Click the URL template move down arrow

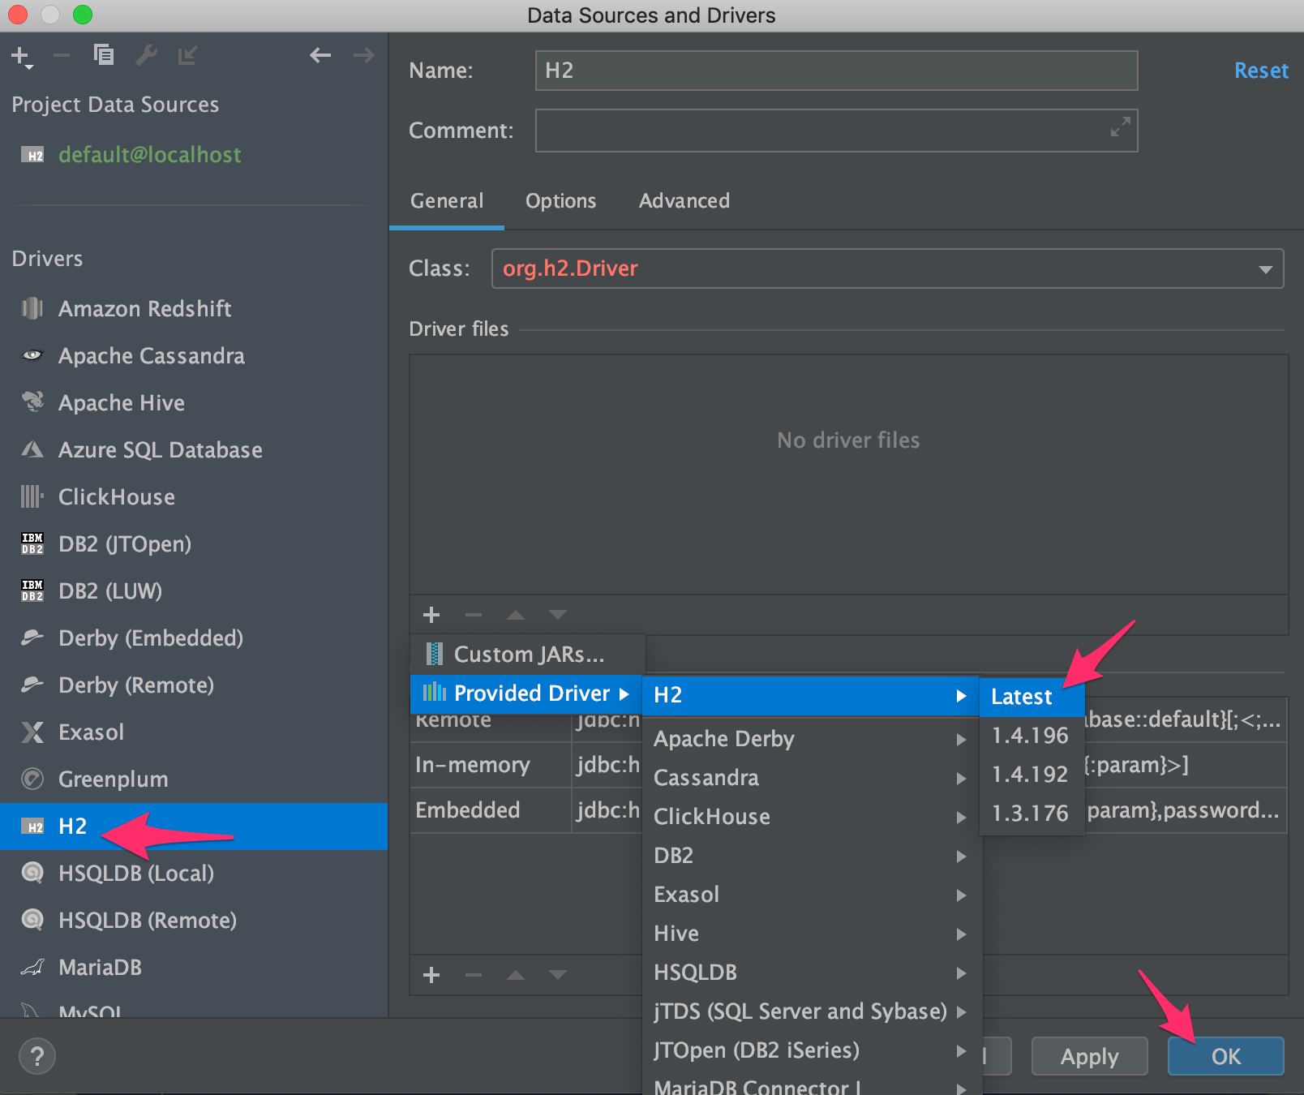(558, 975)
